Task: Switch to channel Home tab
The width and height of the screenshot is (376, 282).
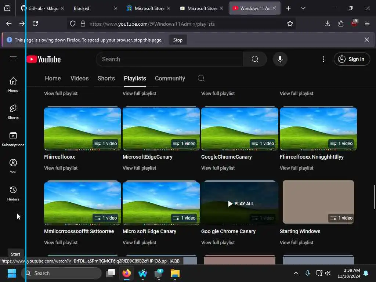Action: [x=53, y=79]
